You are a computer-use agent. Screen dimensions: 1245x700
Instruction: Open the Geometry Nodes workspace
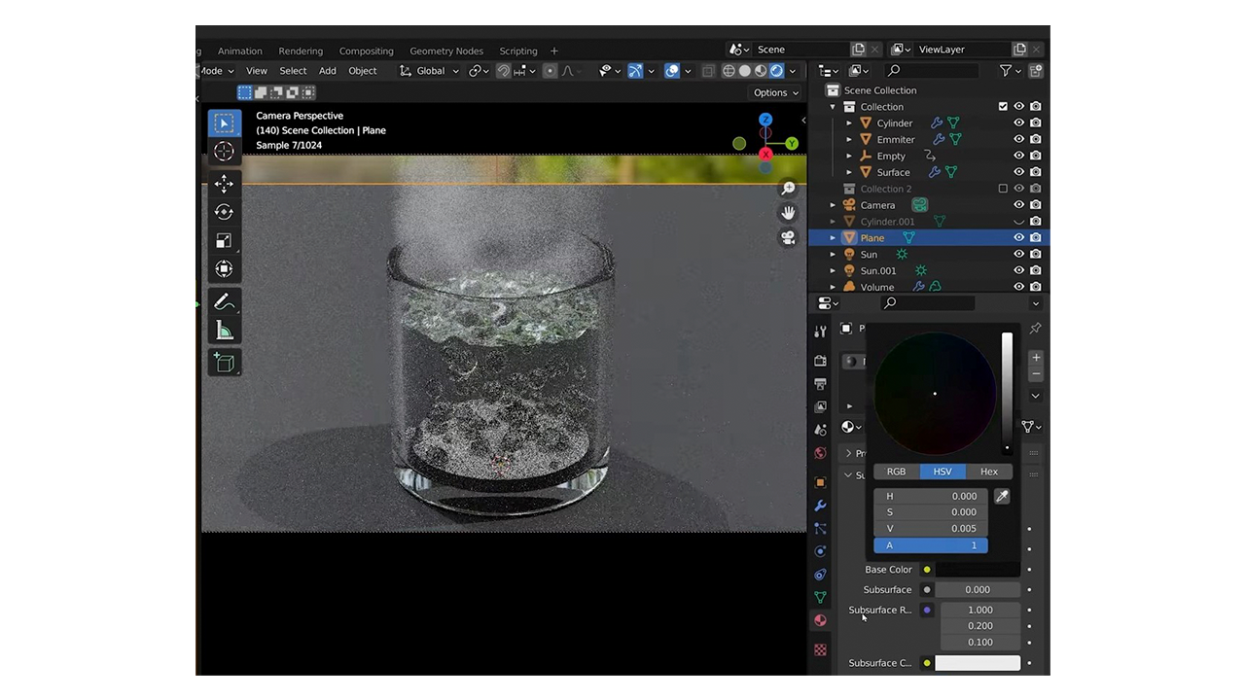[446, 51]
